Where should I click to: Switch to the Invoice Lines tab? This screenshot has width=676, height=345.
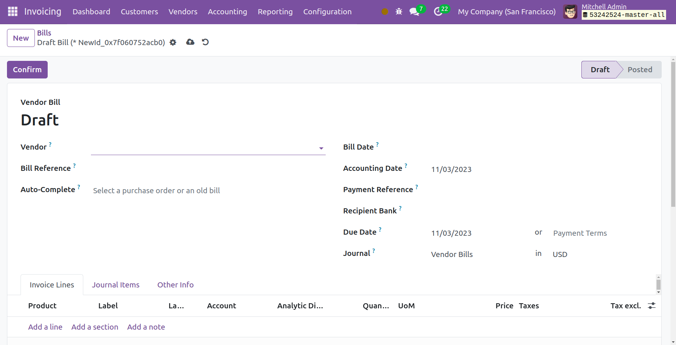click(52, 285)
